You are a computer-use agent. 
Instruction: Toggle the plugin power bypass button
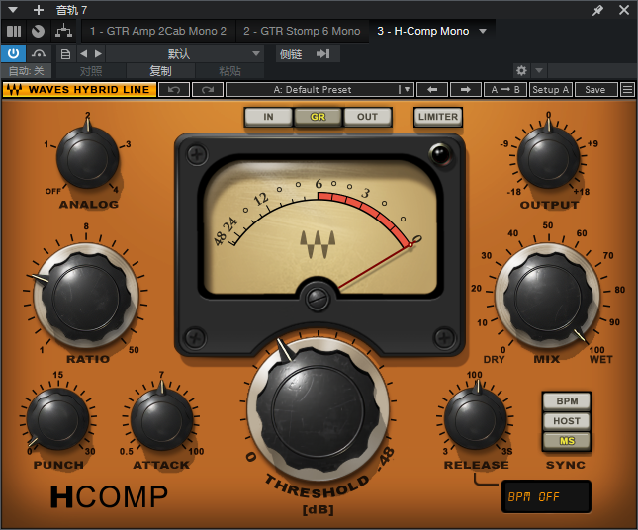(13, 53)
